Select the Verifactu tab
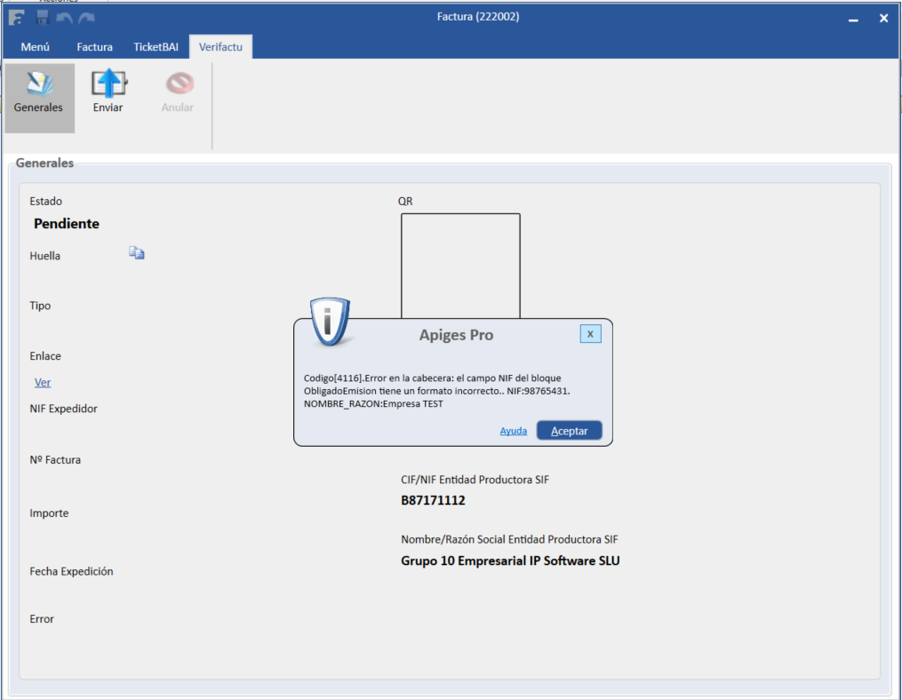 (x=220, y=47)
